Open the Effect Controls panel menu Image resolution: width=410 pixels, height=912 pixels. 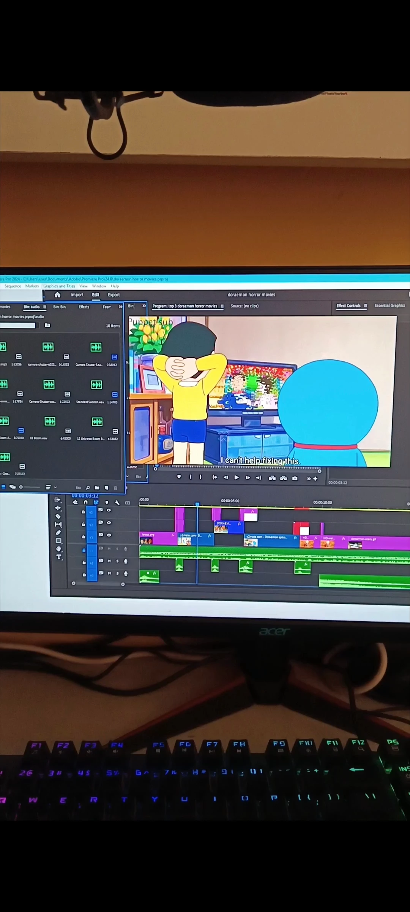pos(366,306)
